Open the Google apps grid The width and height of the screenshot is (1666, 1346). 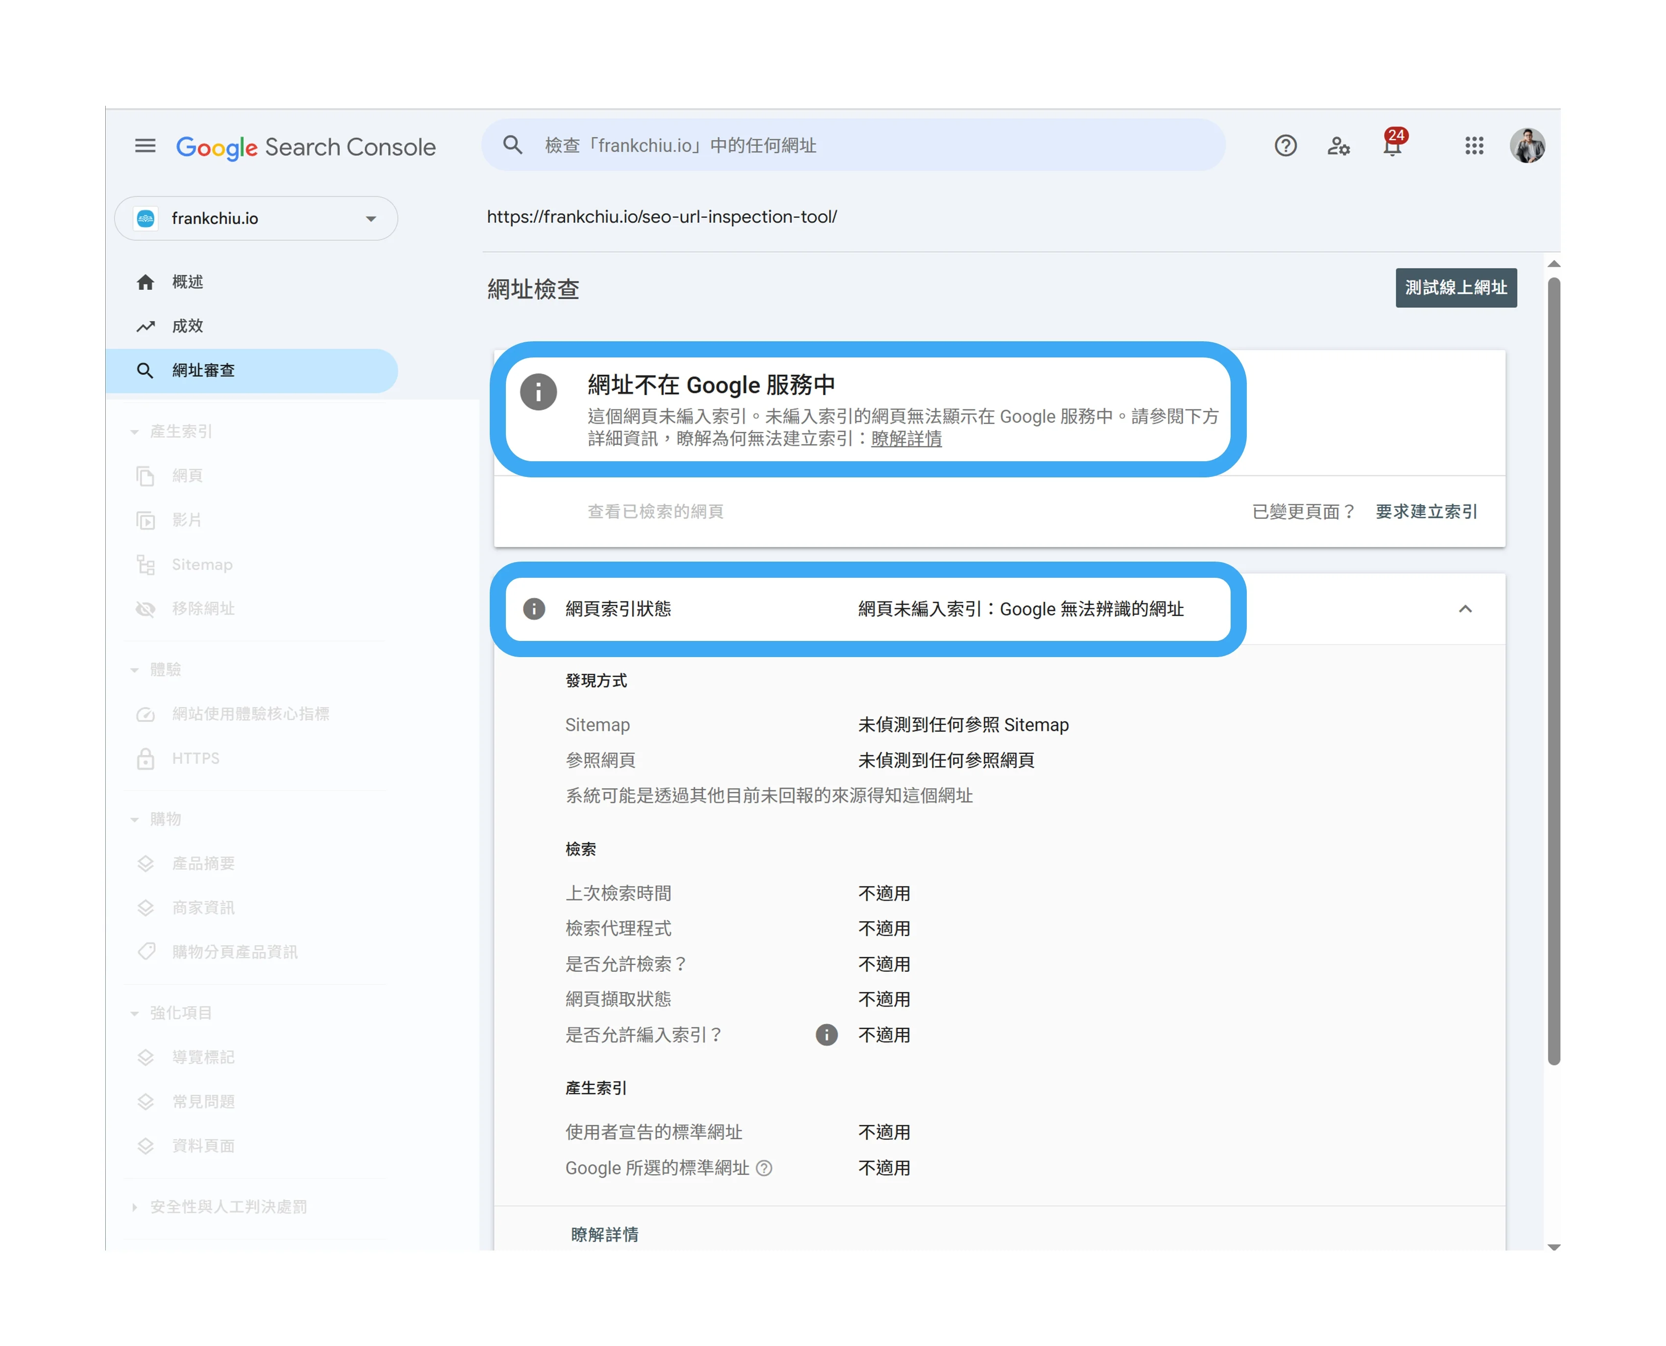click(x=1474, y=146)
